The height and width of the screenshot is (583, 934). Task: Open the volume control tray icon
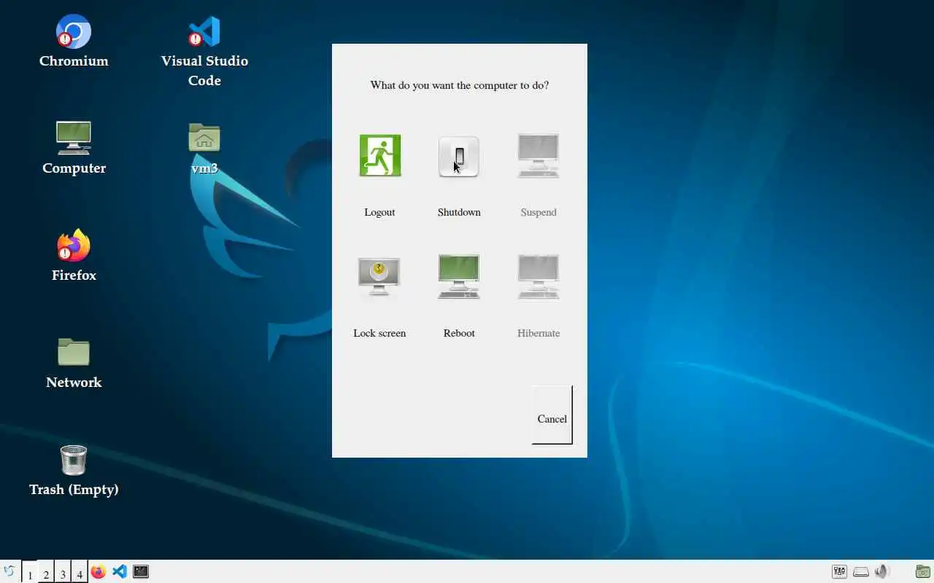pos(882,572)
